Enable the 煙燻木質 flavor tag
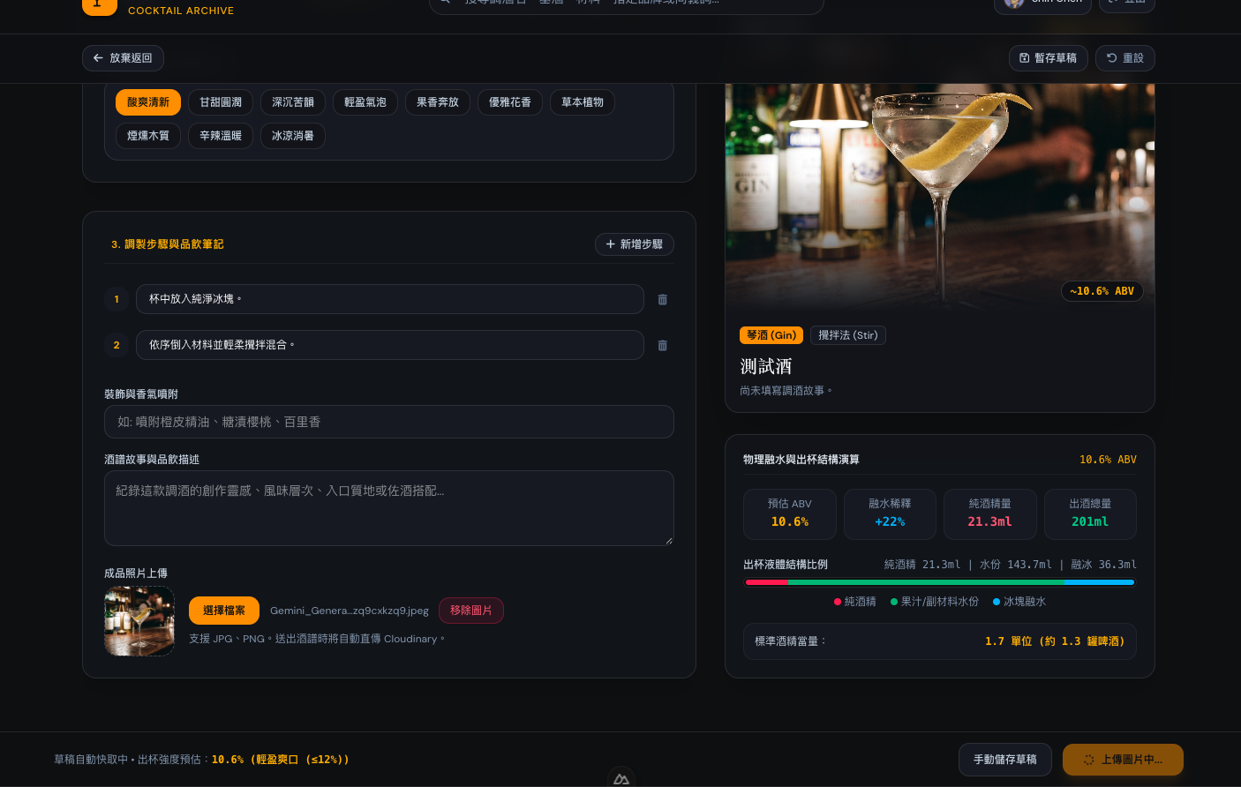 click(148, 136)
